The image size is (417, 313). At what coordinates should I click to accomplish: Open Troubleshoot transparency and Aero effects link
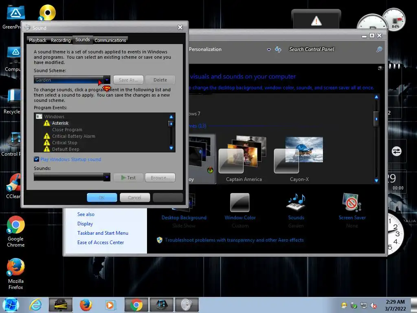pyautogui.click(x=234, y=240)
